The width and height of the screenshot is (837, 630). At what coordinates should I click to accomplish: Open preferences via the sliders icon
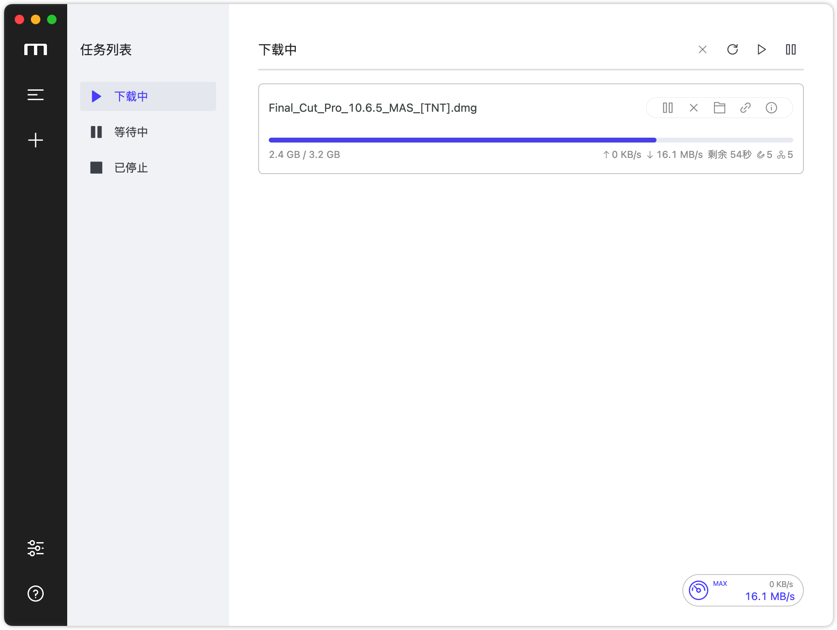click(x=36, y=548)
